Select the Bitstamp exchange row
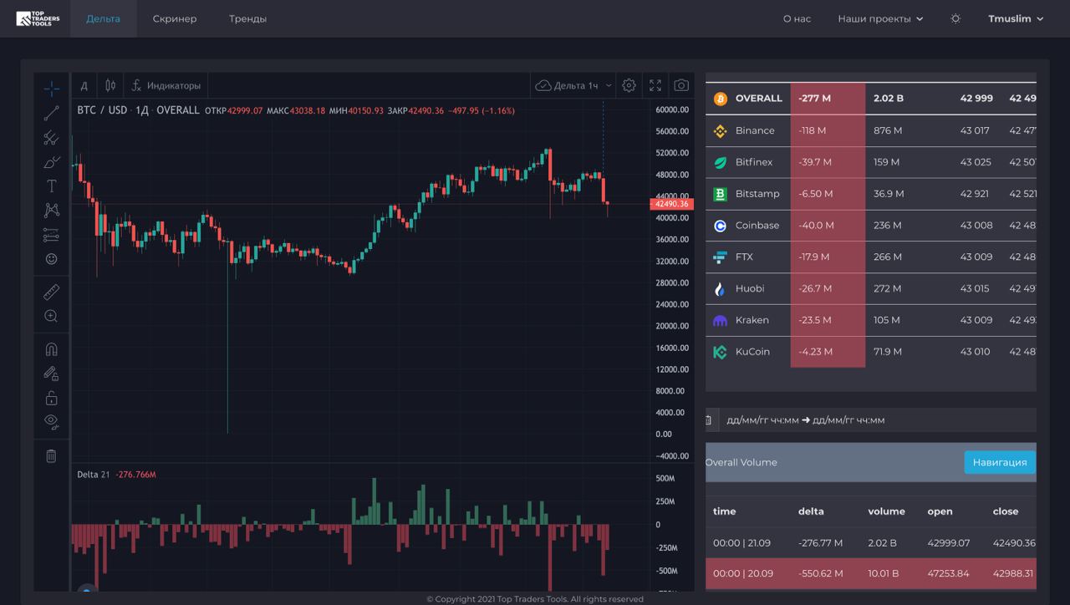The image size is (1070, 605). click(x=871, y=194)
